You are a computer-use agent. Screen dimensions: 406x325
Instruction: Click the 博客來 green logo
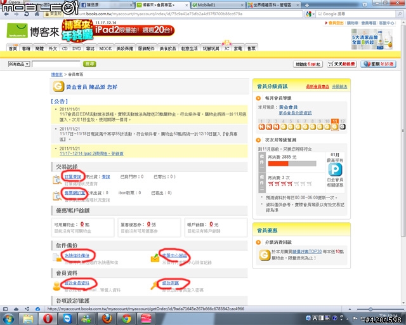[17, 30]
